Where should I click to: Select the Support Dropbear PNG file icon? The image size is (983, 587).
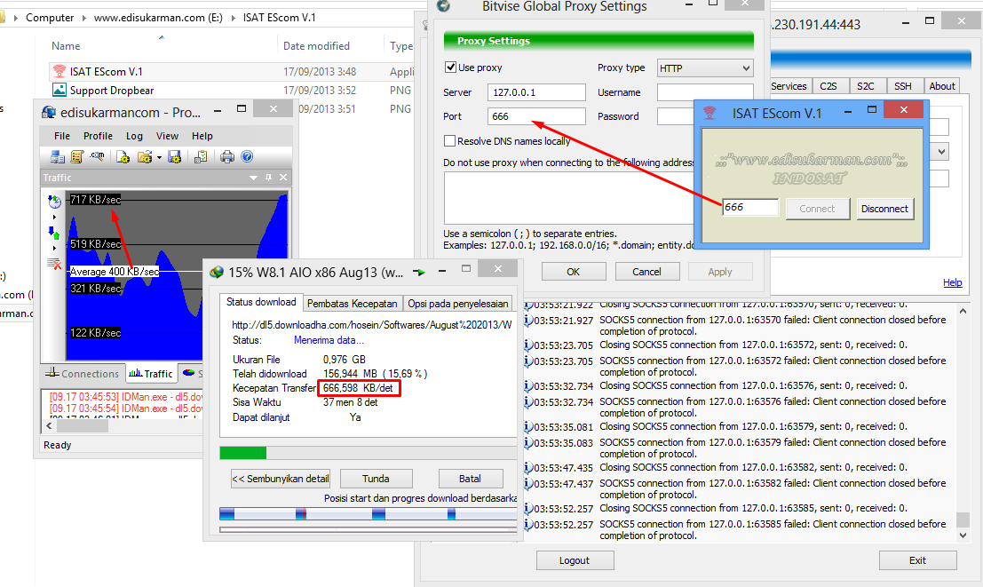click(x=59, y=90)
